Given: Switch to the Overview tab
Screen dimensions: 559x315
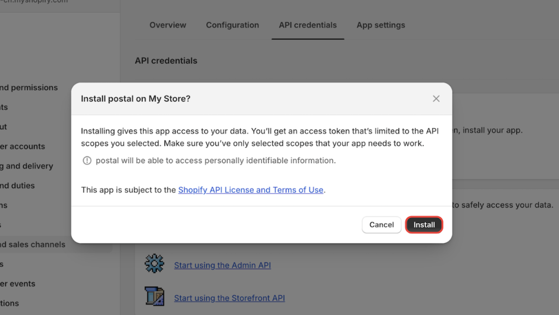Looking at the screenshot, I should pyautogui.click(x=168, y=25).
